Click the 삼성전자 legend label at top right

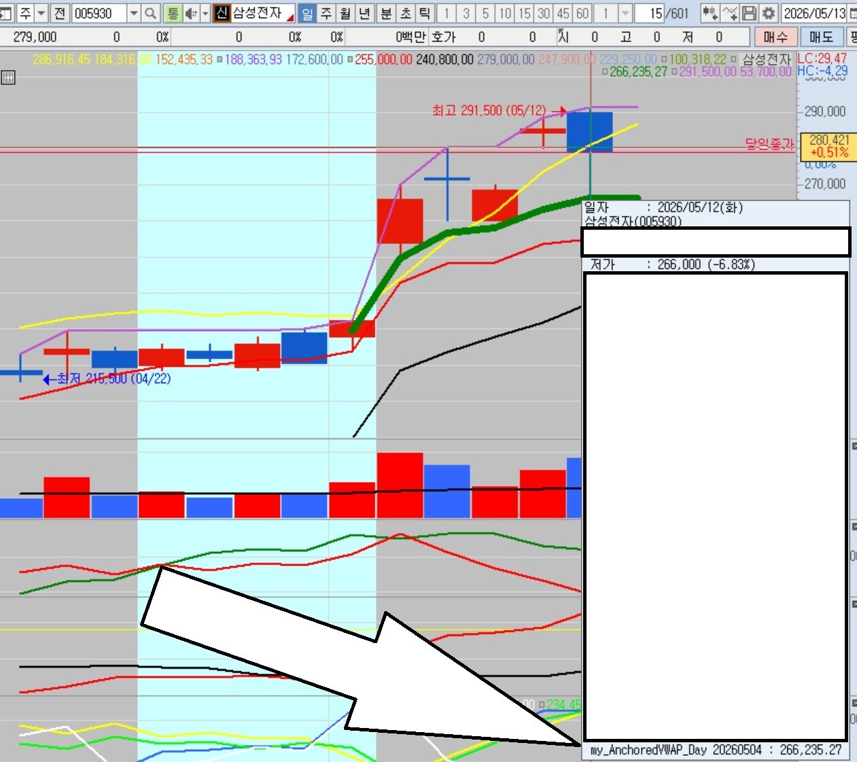tap(767, 60)
